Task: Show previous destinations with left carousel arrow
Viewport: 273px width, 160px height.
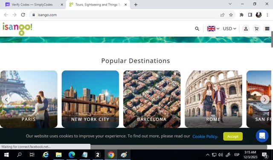Action: (6, 99)
